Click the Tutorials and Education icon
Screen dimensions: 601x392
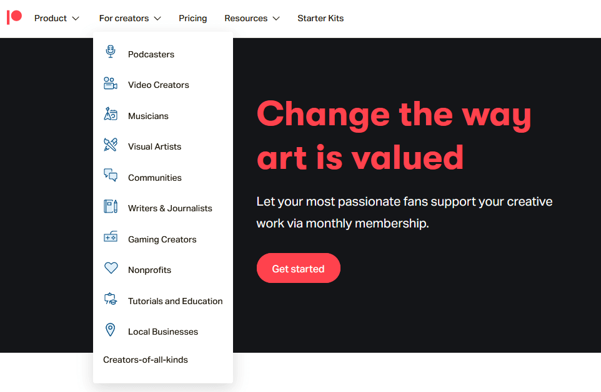tap(111, 299)
